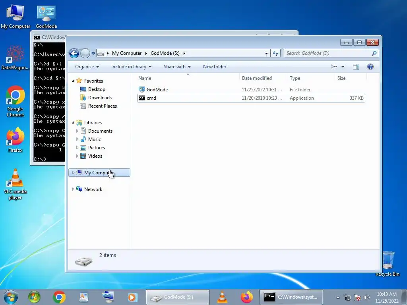Viewport: 407px width, 305px height.
Task: Open the Share with menu
Action: (x=177, y=67)
